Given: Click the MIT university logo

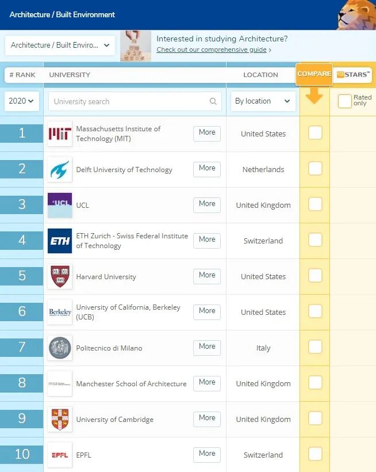Looking at the screenshot, I should [60, 134].
